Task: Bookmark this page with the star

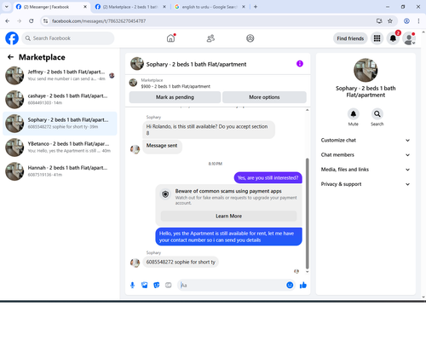Action: 390,21
